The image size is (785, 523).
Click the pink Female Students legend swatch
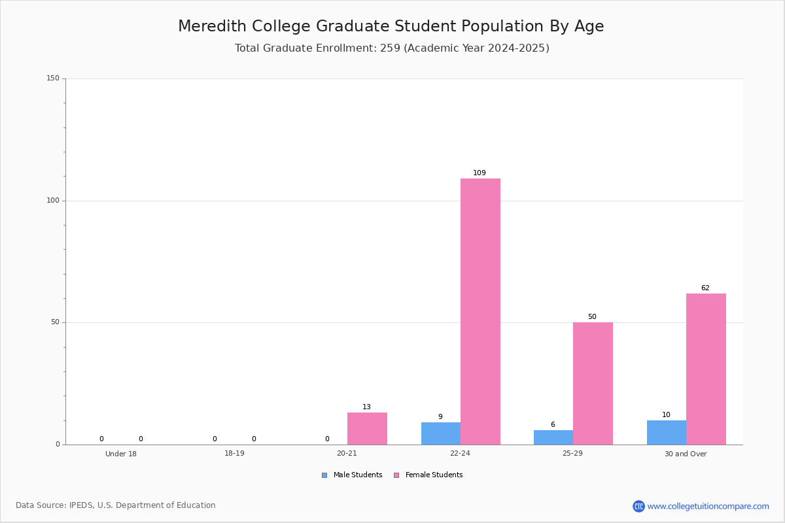click(396, 475)
